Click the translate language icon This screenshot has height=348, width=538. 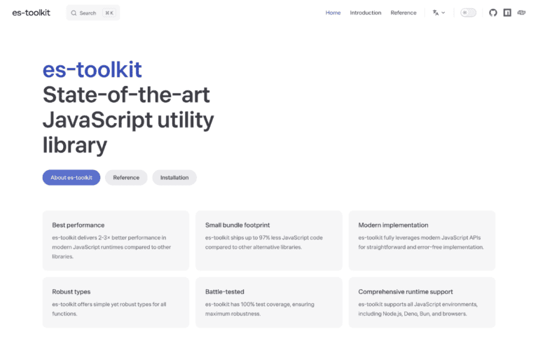pyautogui.click(x=436, y=13)
